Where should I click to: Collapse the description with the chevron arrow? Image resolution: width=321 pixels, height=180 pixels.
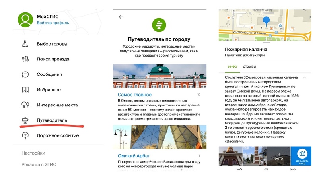pos(305,78)
